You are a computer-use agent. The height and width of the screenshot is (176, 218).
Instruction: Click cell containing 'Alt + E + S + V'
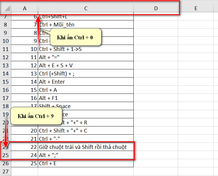[x=86, y=65]
